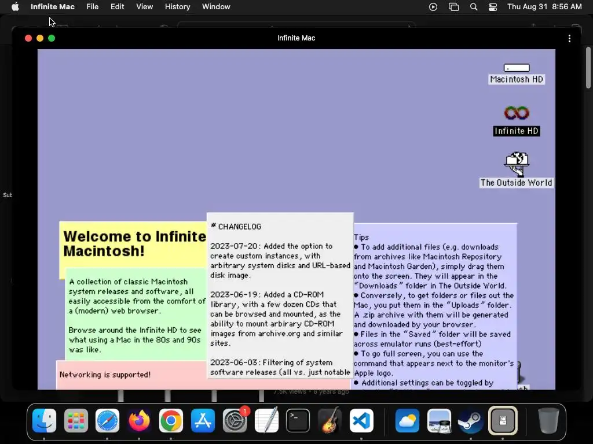Open the File menu

click(x=92, y=6)
